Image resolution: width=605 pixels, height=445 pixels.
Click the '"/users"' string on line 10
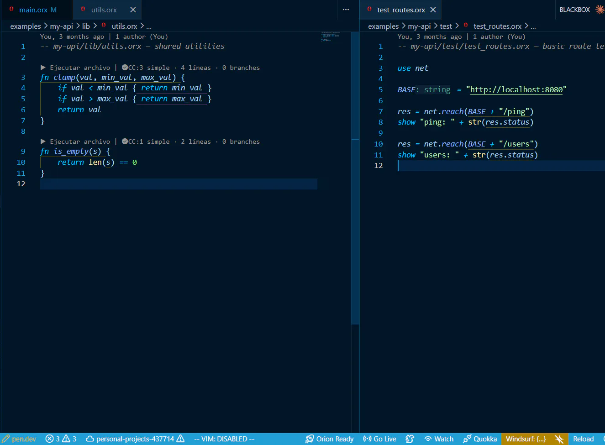[x=516, y=144]
